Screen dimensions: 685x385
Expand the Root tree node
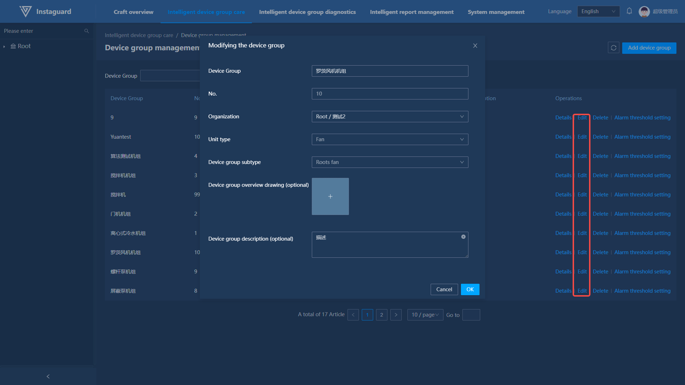tap(4, 46)
